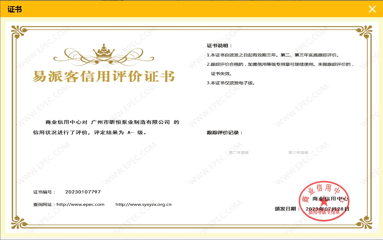This screenshot has width=383, height=240.
Task: Click the 第二年盖章 stamp placeholder
Action: click(239, 153)
